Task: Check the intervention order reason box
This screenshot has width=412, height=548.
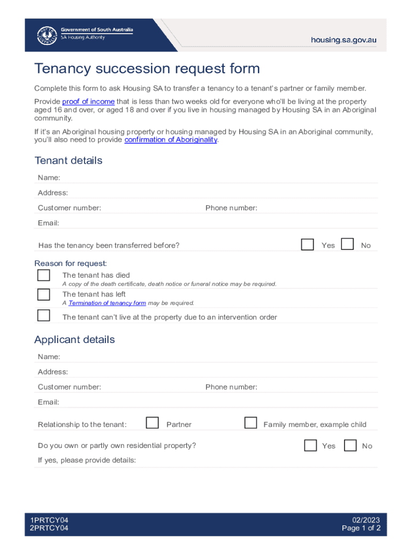Action: pyautogui.click(x=43, y=315)
